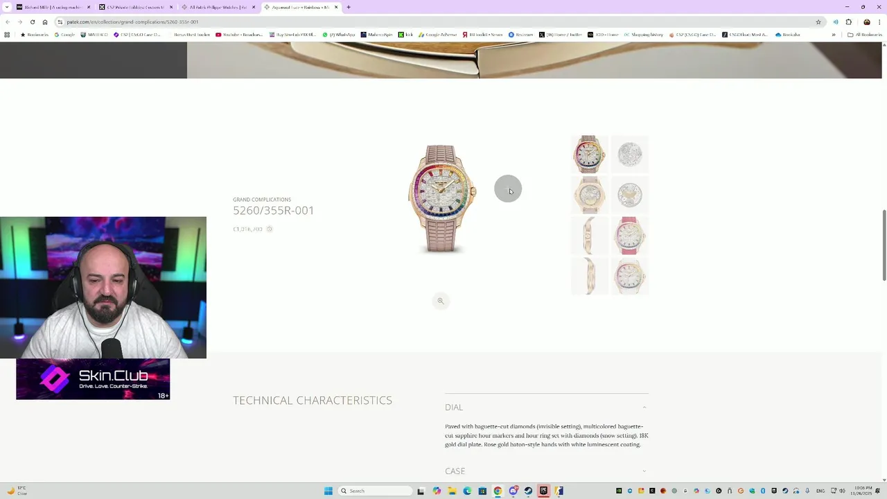This screenshot has width=887, height=499.
Task: Collapse the DIAL section
Action: pyautogui.click(x=547, y=408)
